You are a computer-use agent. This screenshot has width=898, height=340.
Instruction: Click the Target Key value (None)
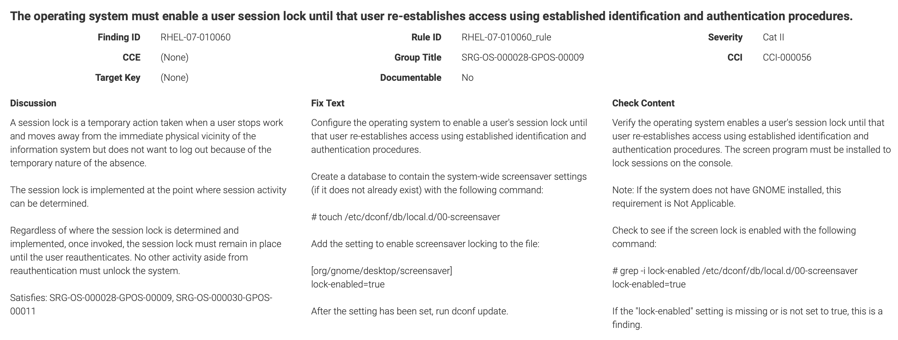pos(174,78)
